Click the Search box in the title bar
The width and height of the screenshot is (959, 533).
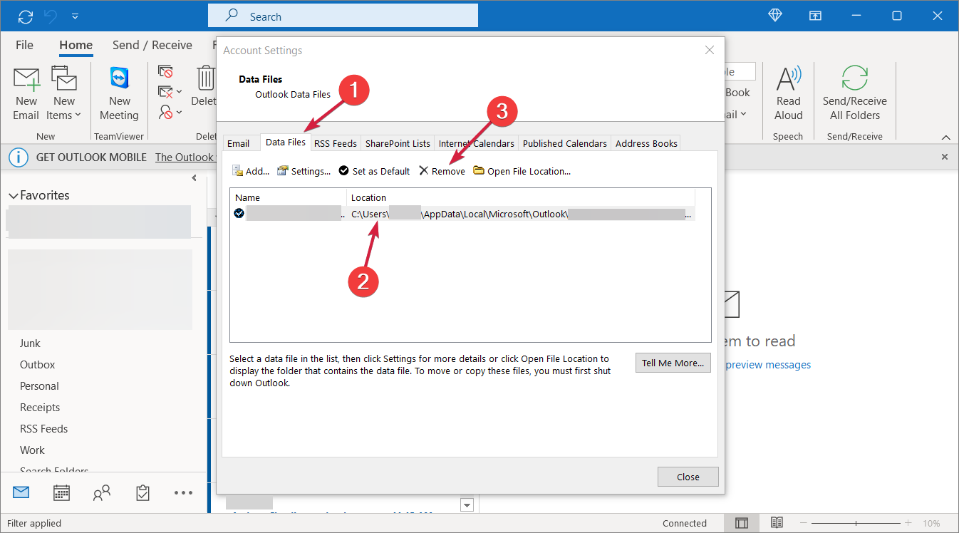(343, 16)
